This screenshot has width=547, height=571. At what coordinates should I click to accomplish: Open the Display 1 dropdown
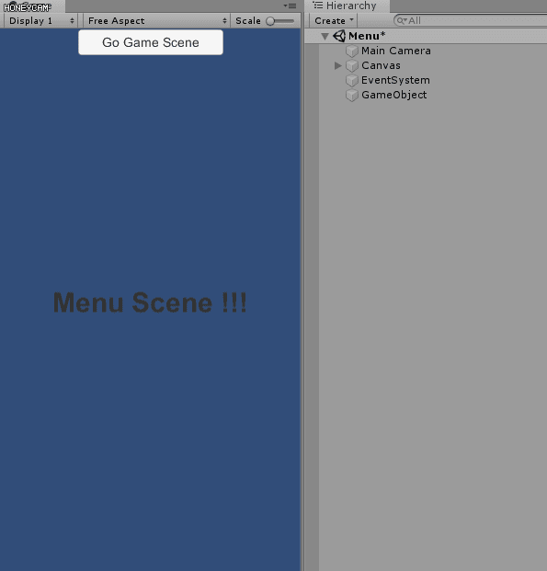click(x=41, y=21)
